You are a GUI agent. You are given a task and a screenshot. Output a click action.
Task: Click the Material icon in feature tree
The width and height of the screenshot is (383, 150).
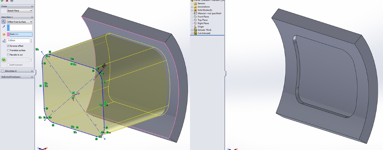(x=195, y=14)
